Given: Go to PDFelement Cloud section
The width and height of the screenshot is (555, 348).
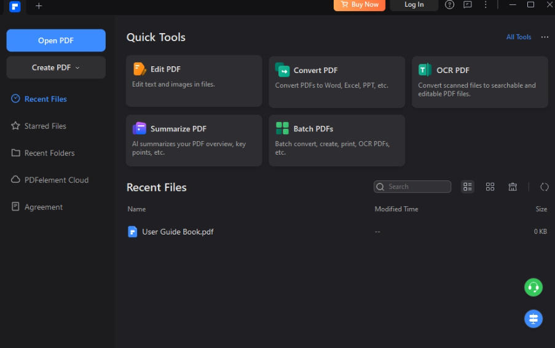Looking at the screenshot, I should [x=56, y=180].
